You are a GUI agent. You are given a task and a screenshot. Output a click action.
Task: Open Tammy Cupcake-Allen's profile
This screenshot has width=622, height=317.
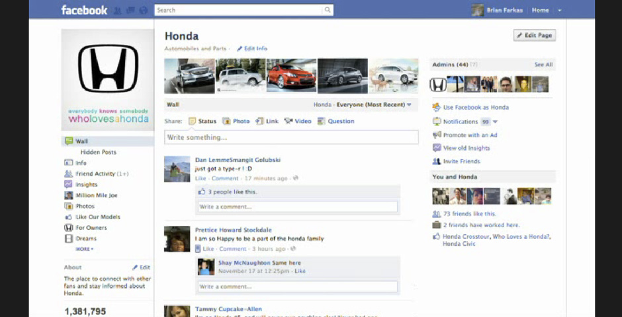(x=228, y=309)
